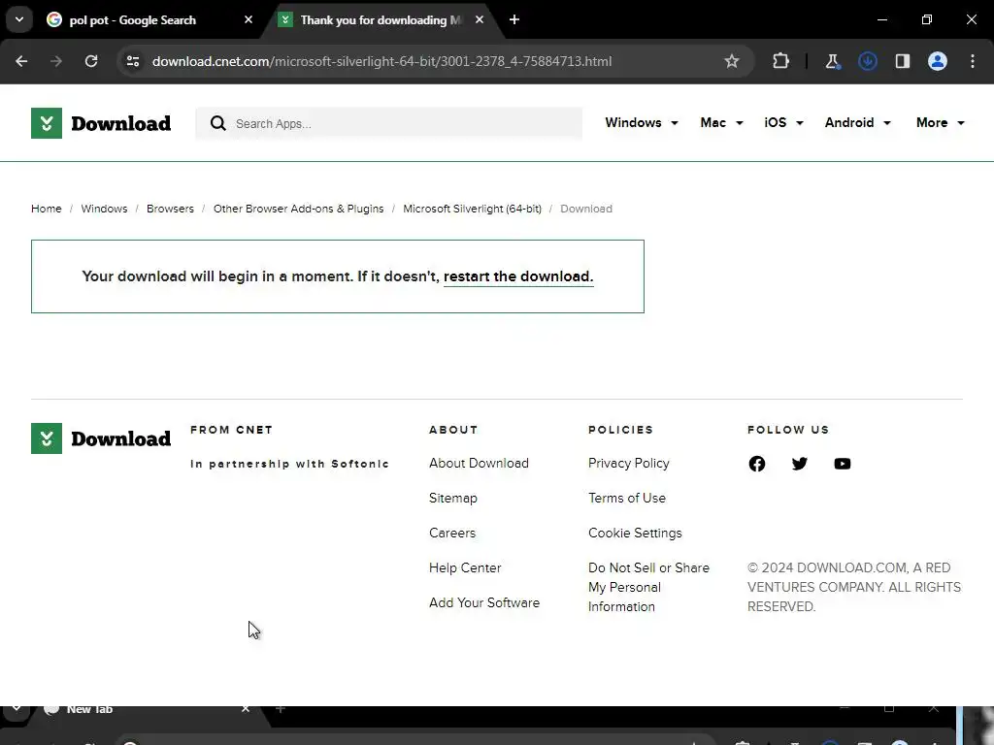The image size is (994, 745).
Task: Show the downloads icon in toolbar
Action: (867, 61)
